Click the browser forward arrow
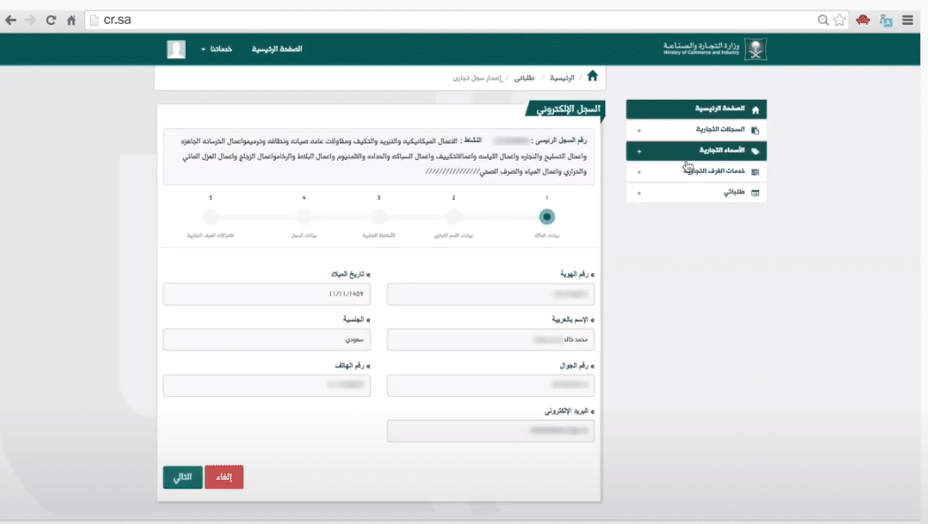928x524 pixels. [31, 20]
